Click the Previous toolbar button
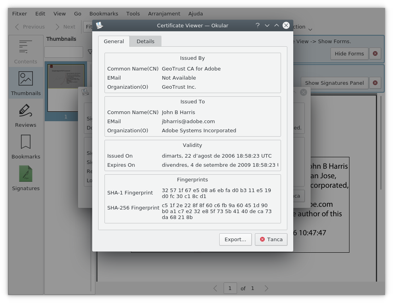The width and height of the screenshot is (393, 303). [x=30, y=27]
